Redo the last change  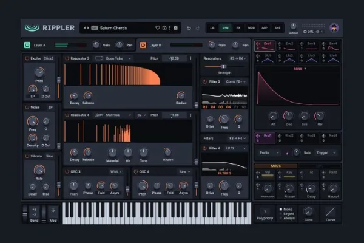pyautogui.click(x=198, y=28)
